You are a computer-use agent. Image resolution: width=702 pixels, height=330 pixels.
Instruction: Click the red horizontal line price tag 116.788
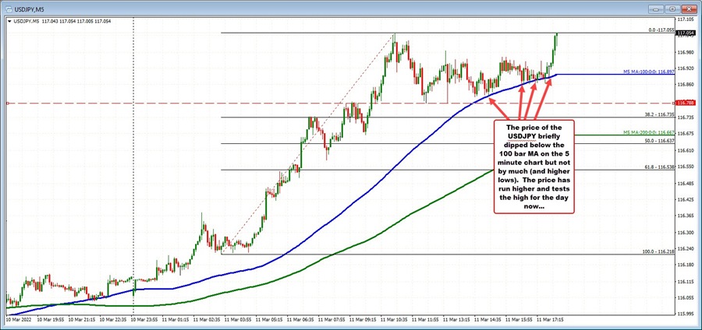[686, 104]
